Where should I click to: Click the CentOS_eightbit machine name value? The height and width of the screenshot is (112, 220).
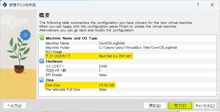tap(112, 43)
